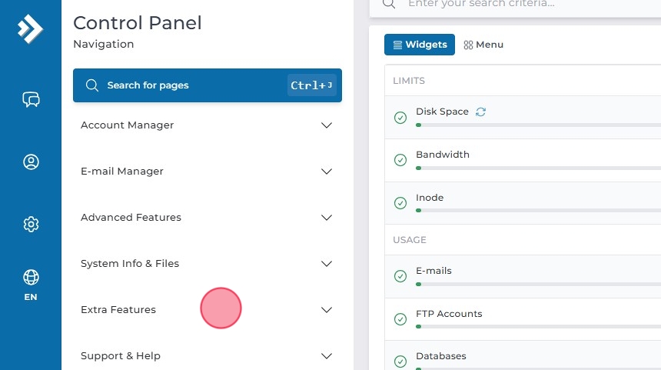The image size is (661, 370).
Task: Open the Support & Help navigation item
Action: point(121,356)
